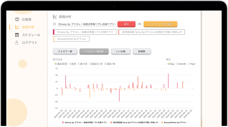
Task: Click the ログアウト person icon
Action: 17,43
